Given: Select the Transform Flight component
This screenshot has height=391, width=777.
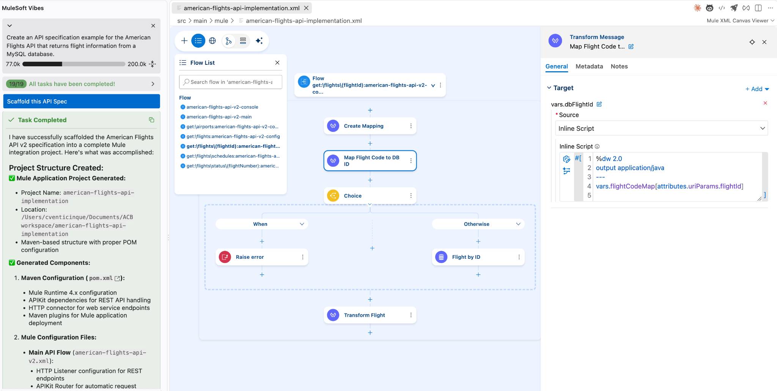Looking at the screenshot, I should [x=370, y=315].
